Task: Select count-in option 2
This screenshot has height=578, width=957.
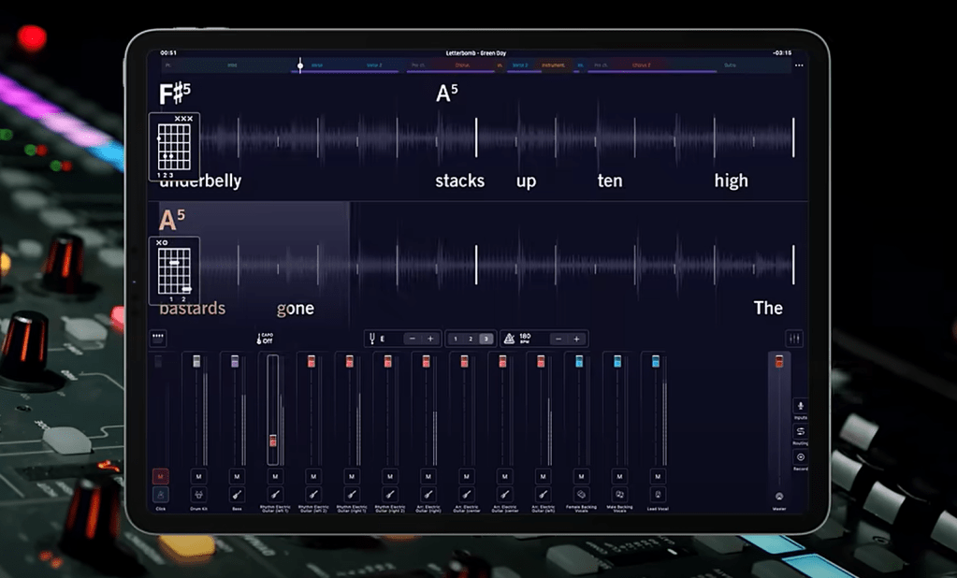Action: tap(471, 339)
